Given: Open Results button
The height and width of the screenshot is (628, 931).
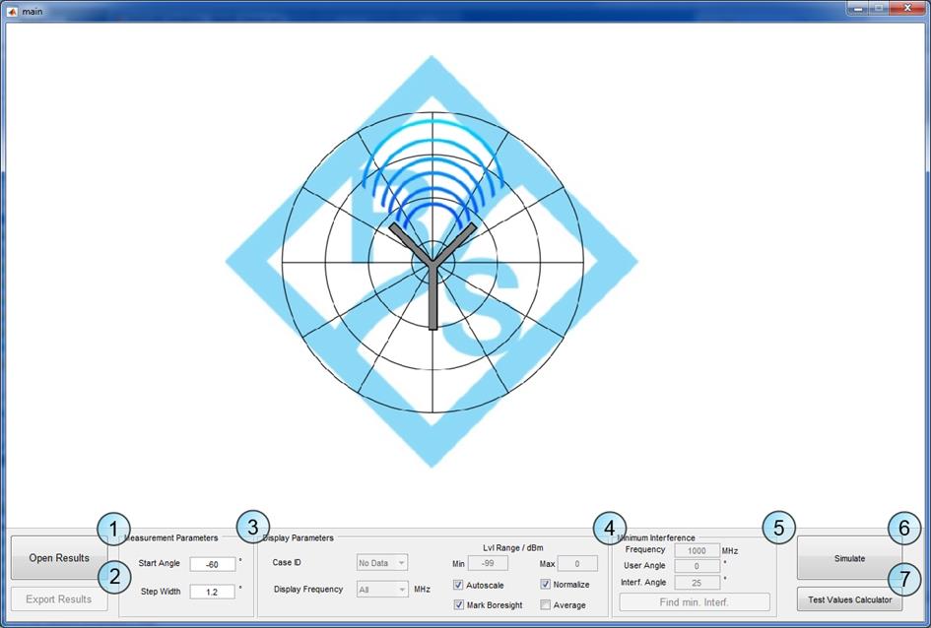Looking at the screenshot, I should click(x=58, y=558).
